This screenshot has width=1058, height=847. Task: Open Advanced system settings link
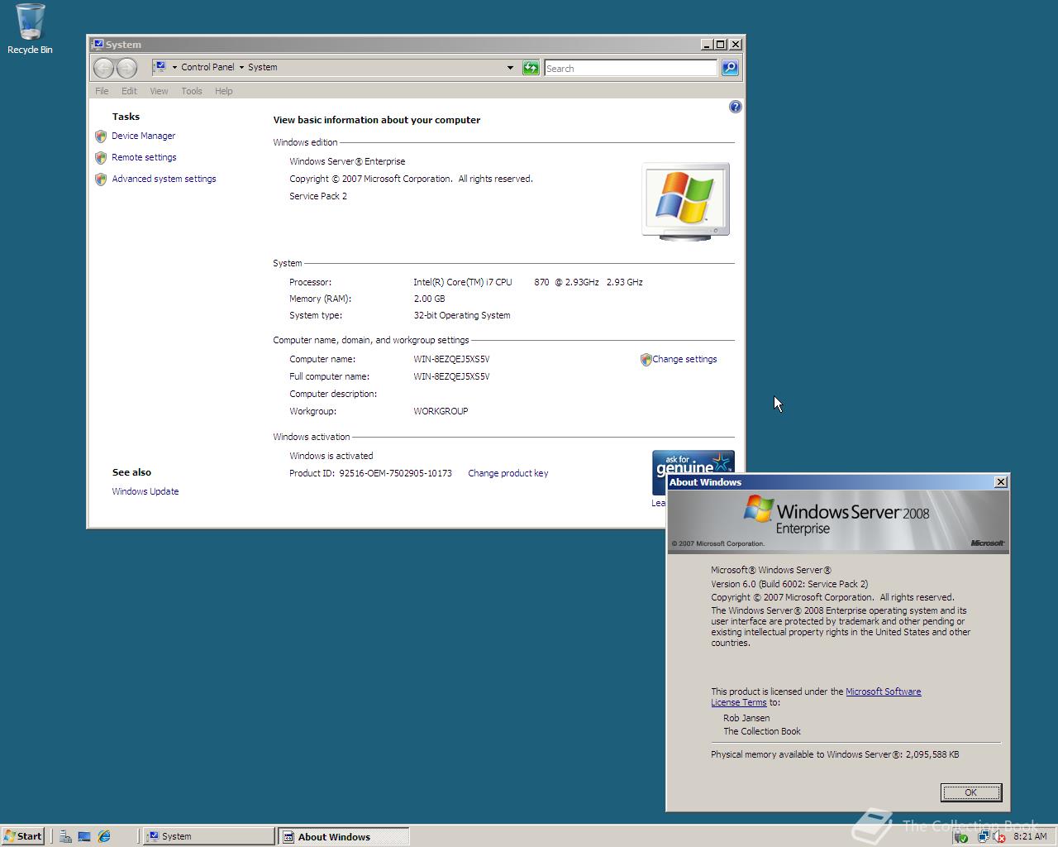click(x=164, y=179)
